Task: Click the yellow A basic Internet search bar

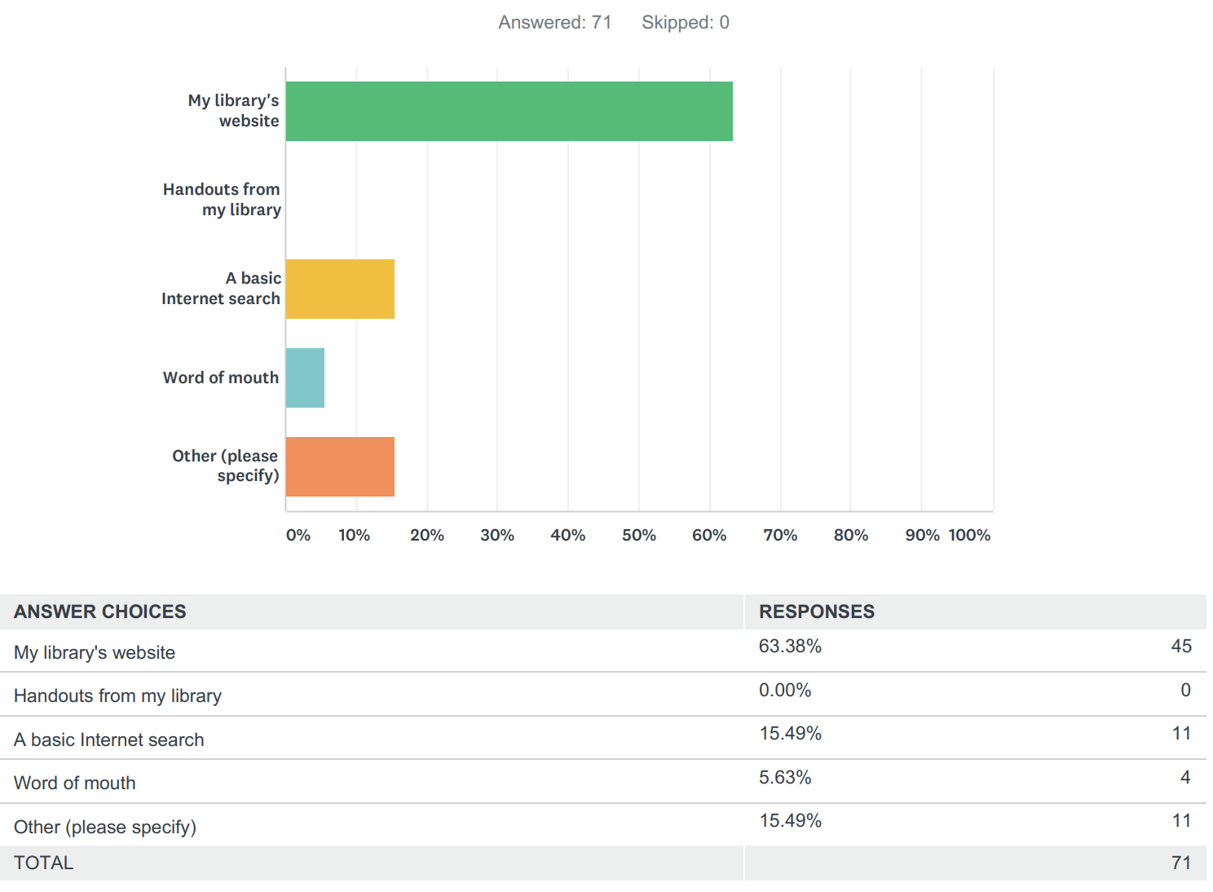Action: click(340, 289)
